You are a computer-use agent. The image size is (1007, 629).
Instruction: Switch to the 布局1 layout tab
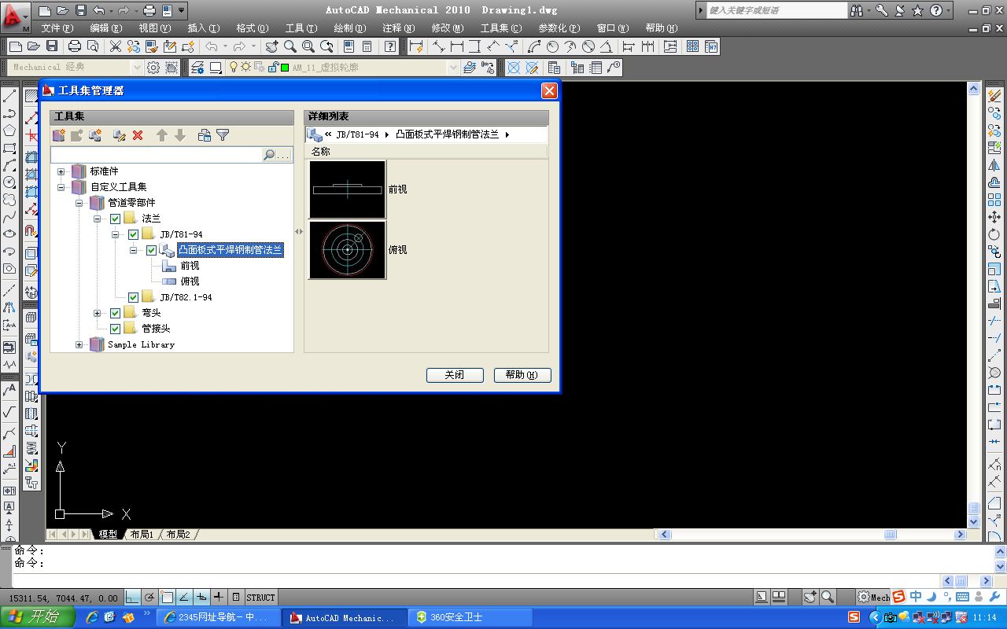(x=142, y=535)
